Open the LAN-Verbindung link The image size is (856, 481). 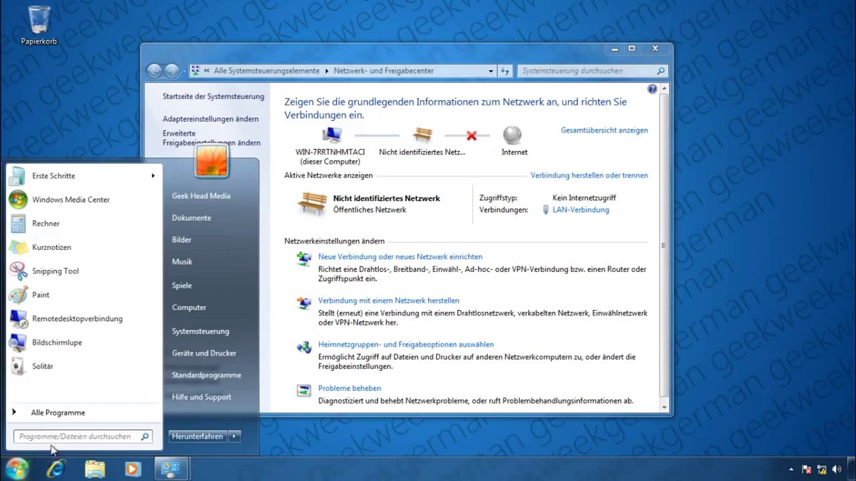(580, 210)
